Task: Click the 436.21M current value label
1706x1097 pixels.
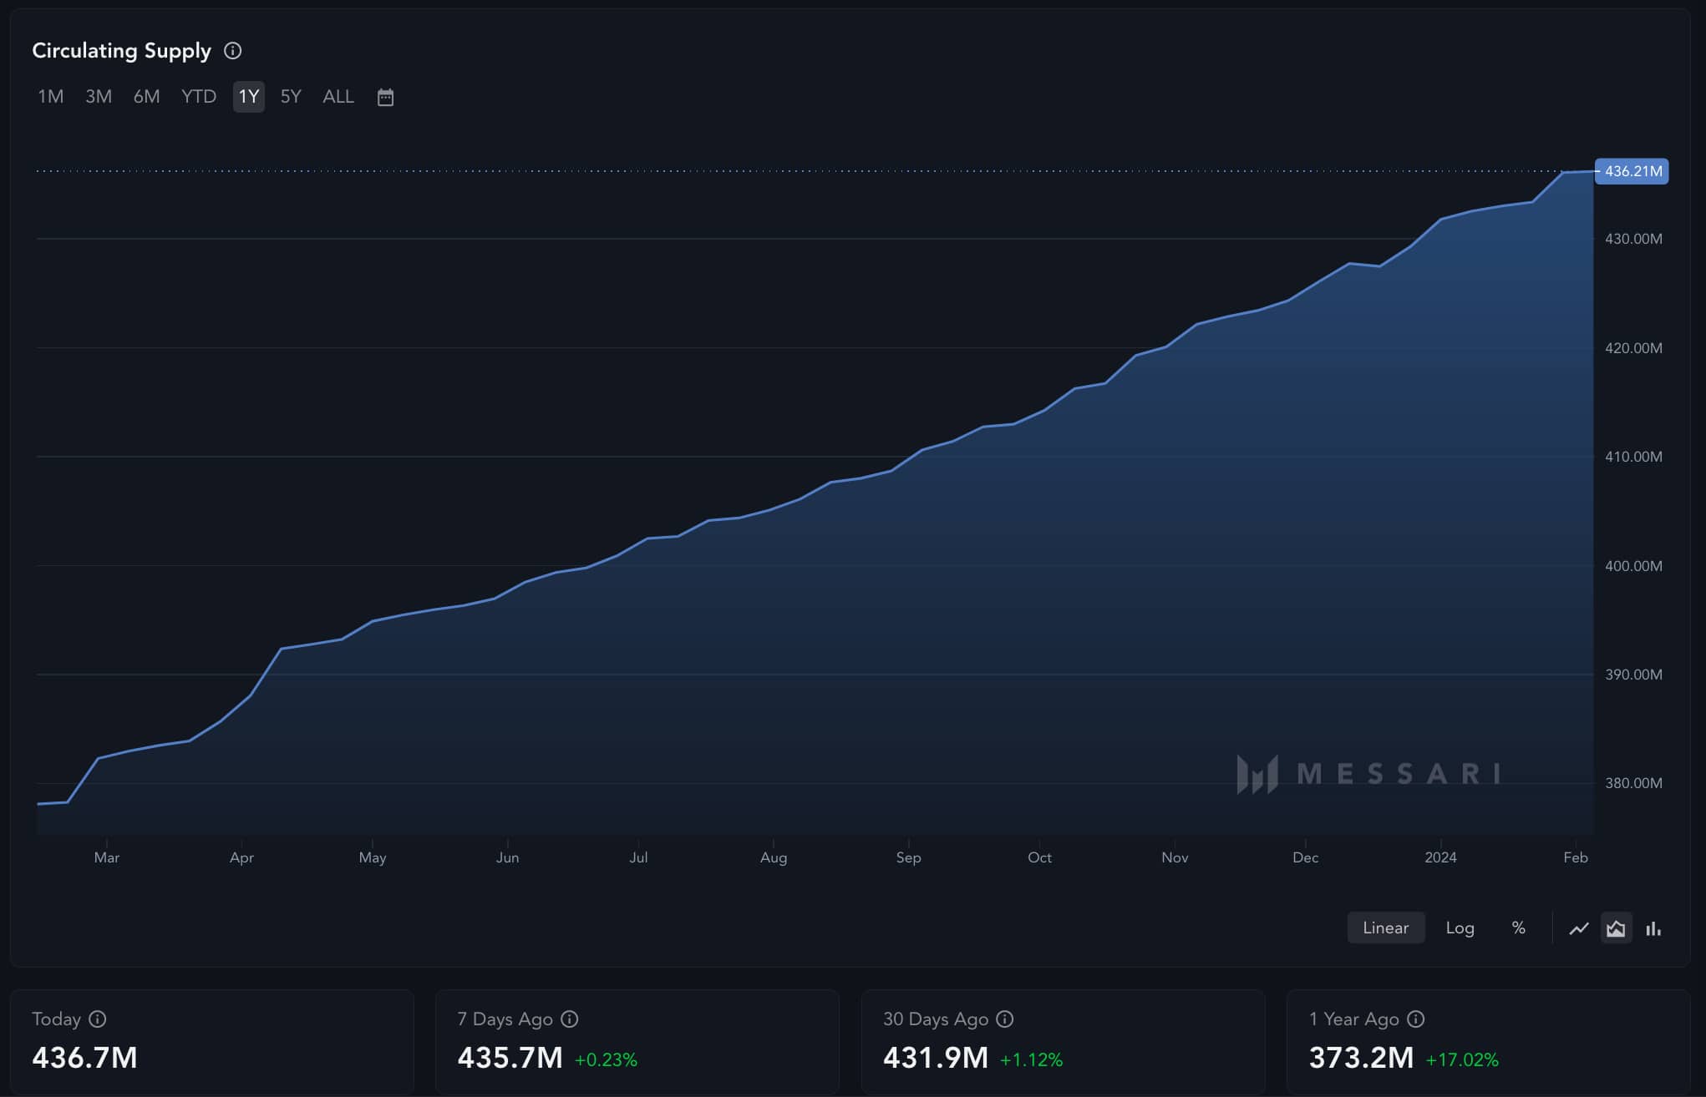Action: coord(1632,171)
